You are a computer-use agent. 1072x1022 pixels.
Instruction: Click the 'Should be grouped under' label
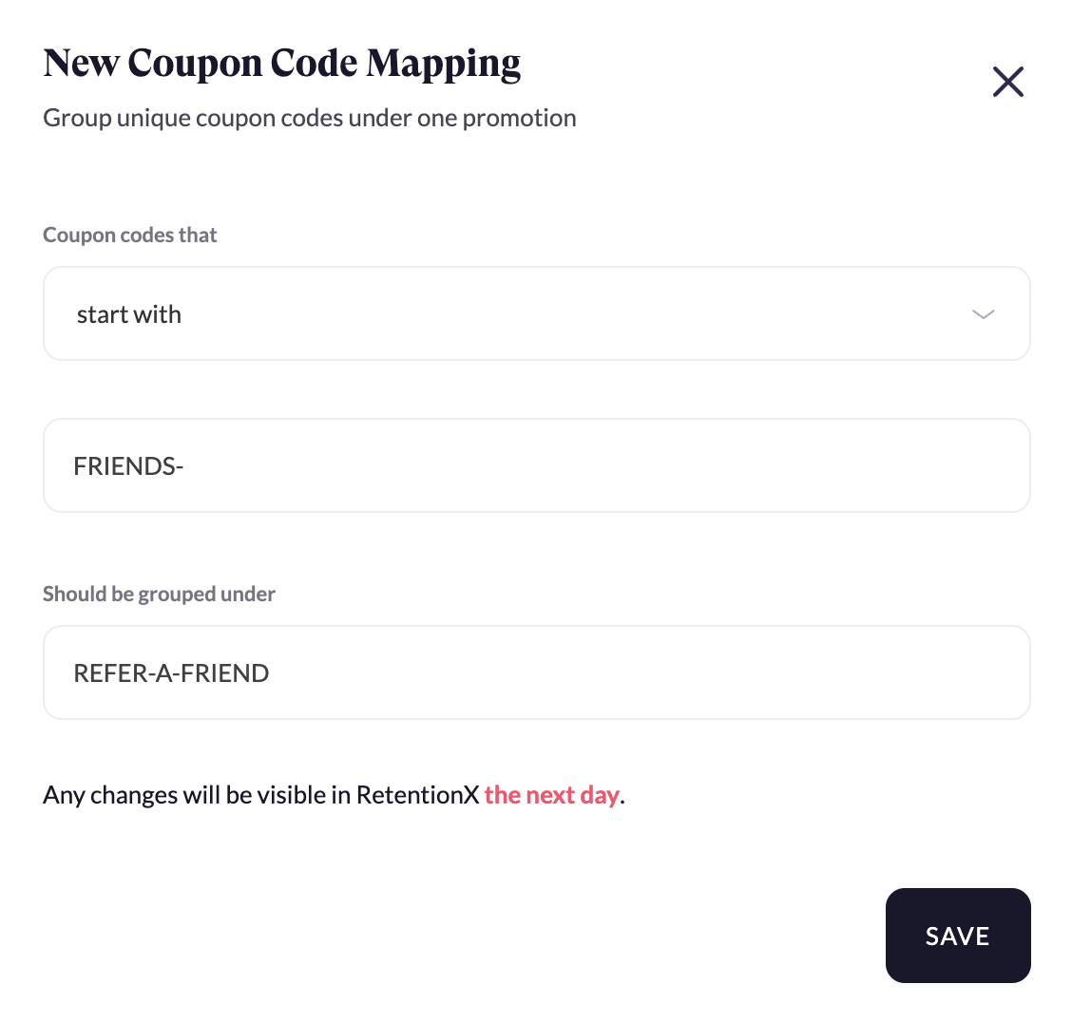click(159, 594)
